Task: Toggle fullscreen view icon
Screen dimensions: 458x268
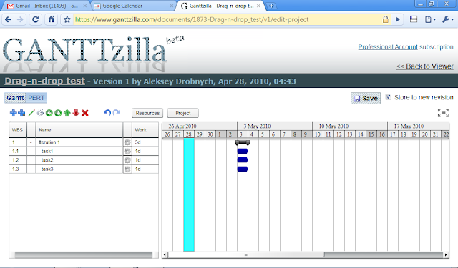Action: pyautogui.click(x=443, y=113)
